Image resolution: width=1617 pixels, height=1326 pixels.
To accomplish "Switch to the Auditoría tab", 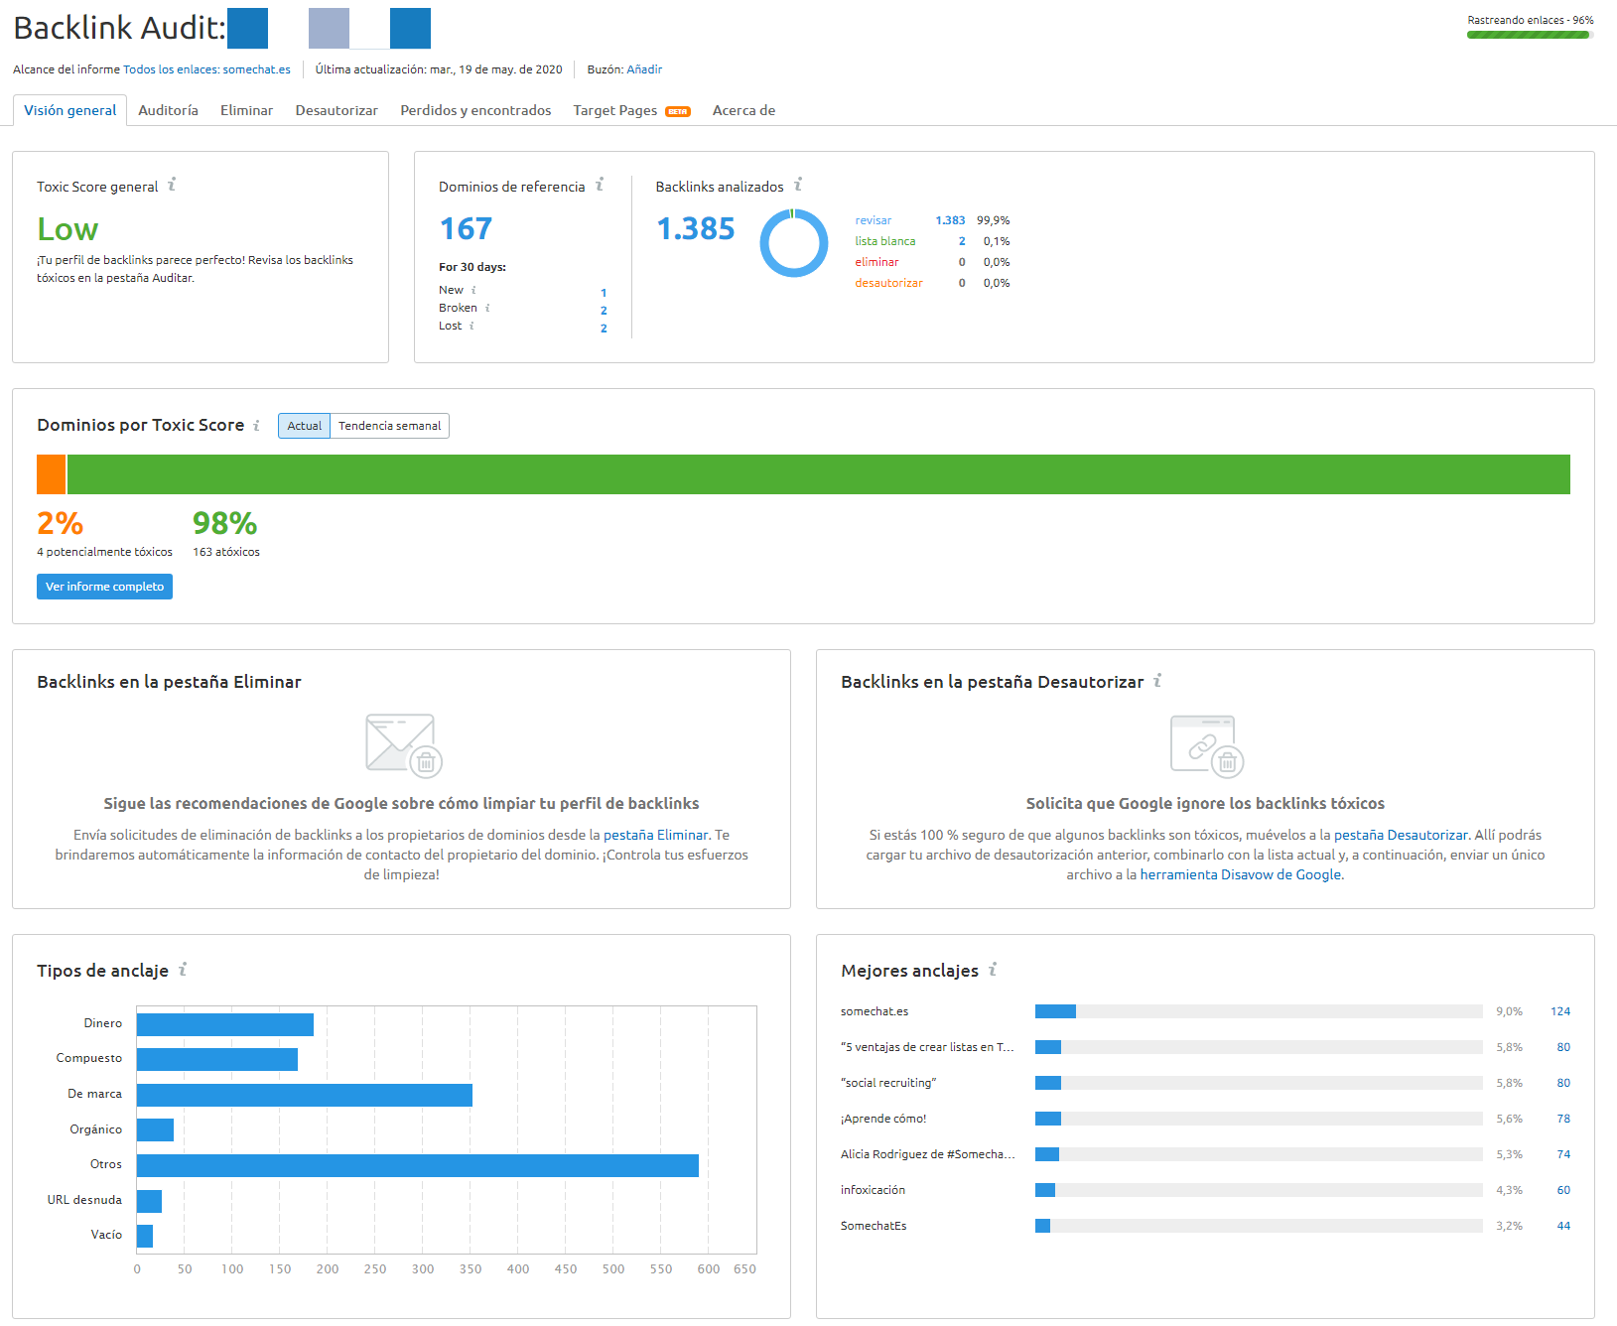I will tap(169, 110).
